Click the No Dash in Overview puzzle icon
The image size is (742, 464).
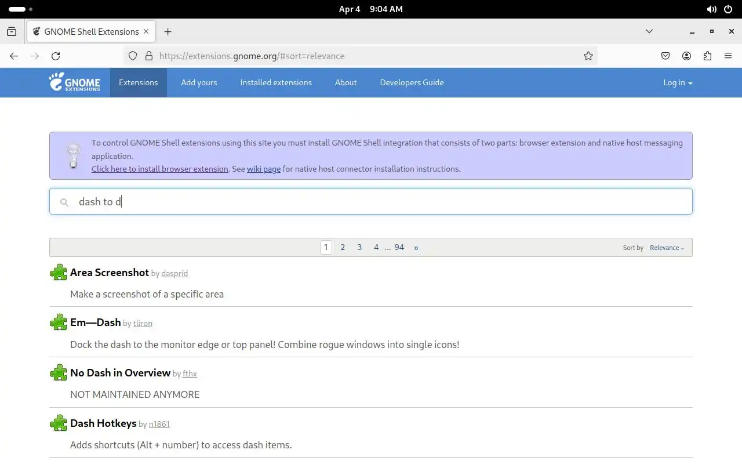(59, 373)
